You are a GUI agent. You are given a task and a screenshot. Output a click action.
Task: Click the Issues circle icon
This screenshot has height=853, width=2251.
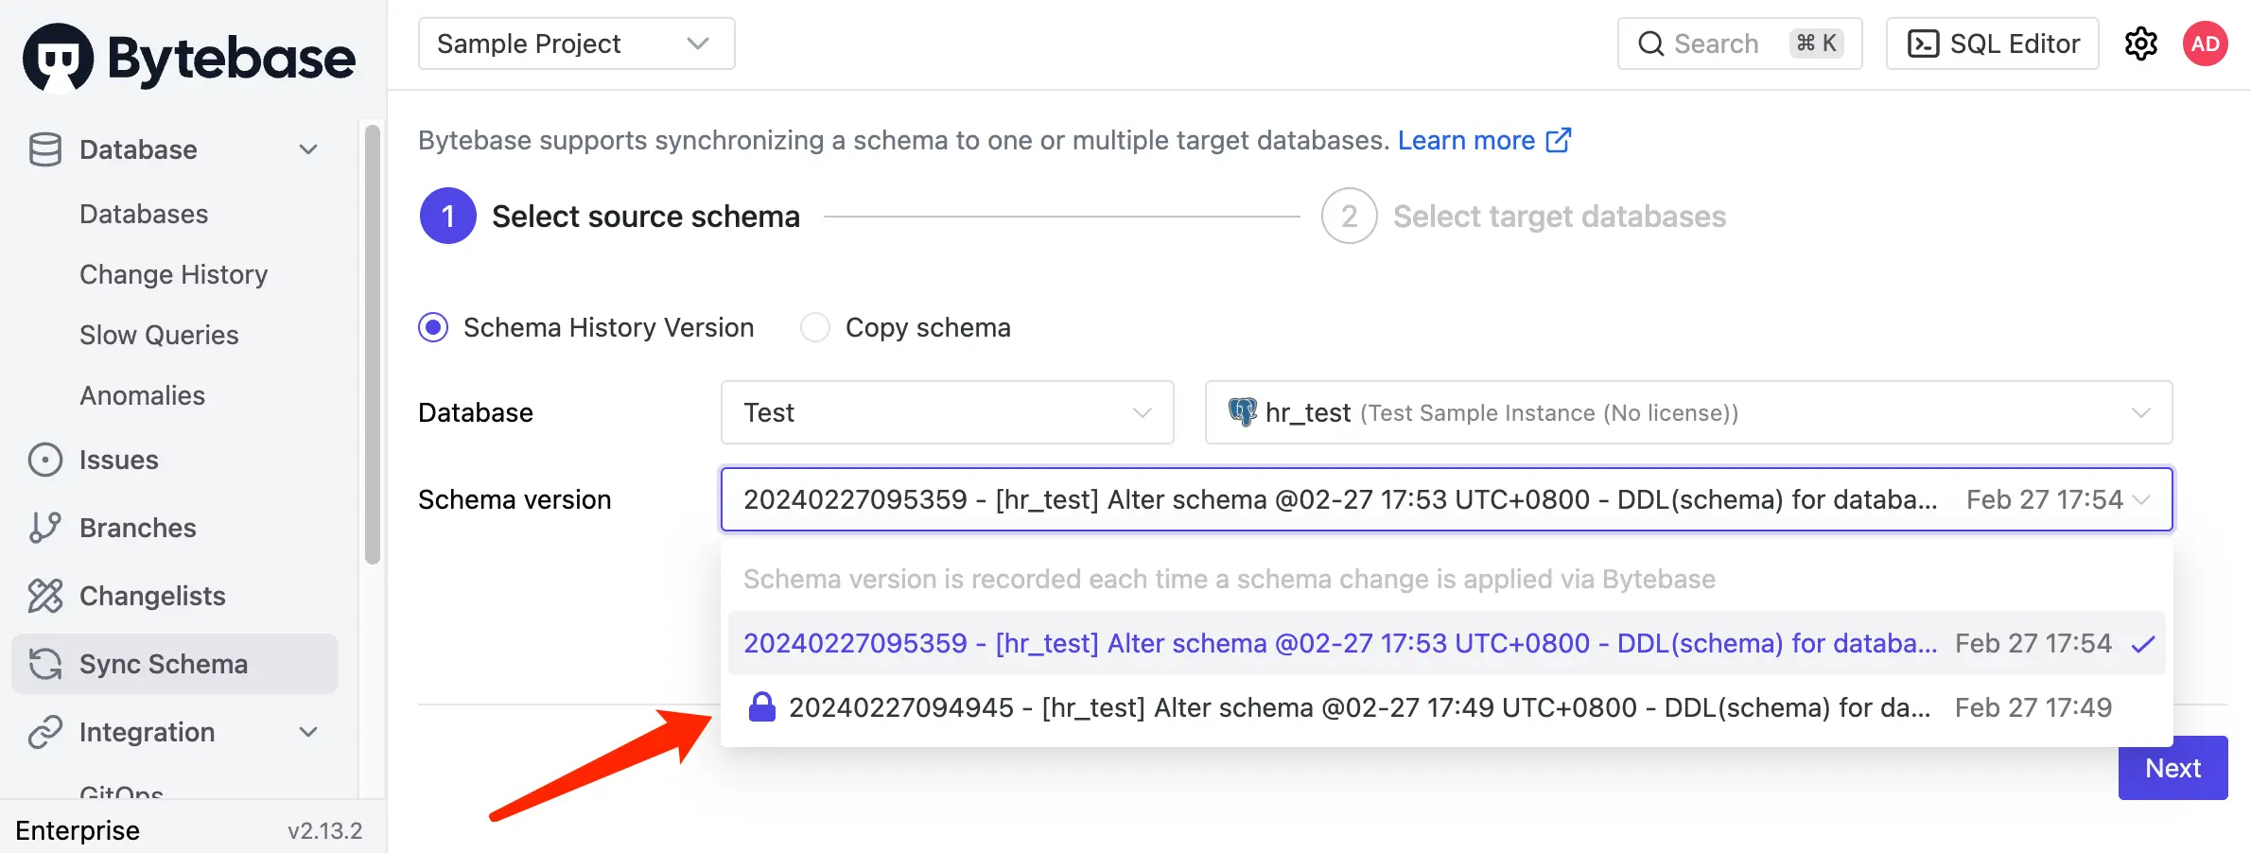44,460
